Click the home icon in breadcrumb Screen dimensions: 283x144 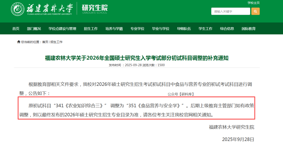click(19, 42)
